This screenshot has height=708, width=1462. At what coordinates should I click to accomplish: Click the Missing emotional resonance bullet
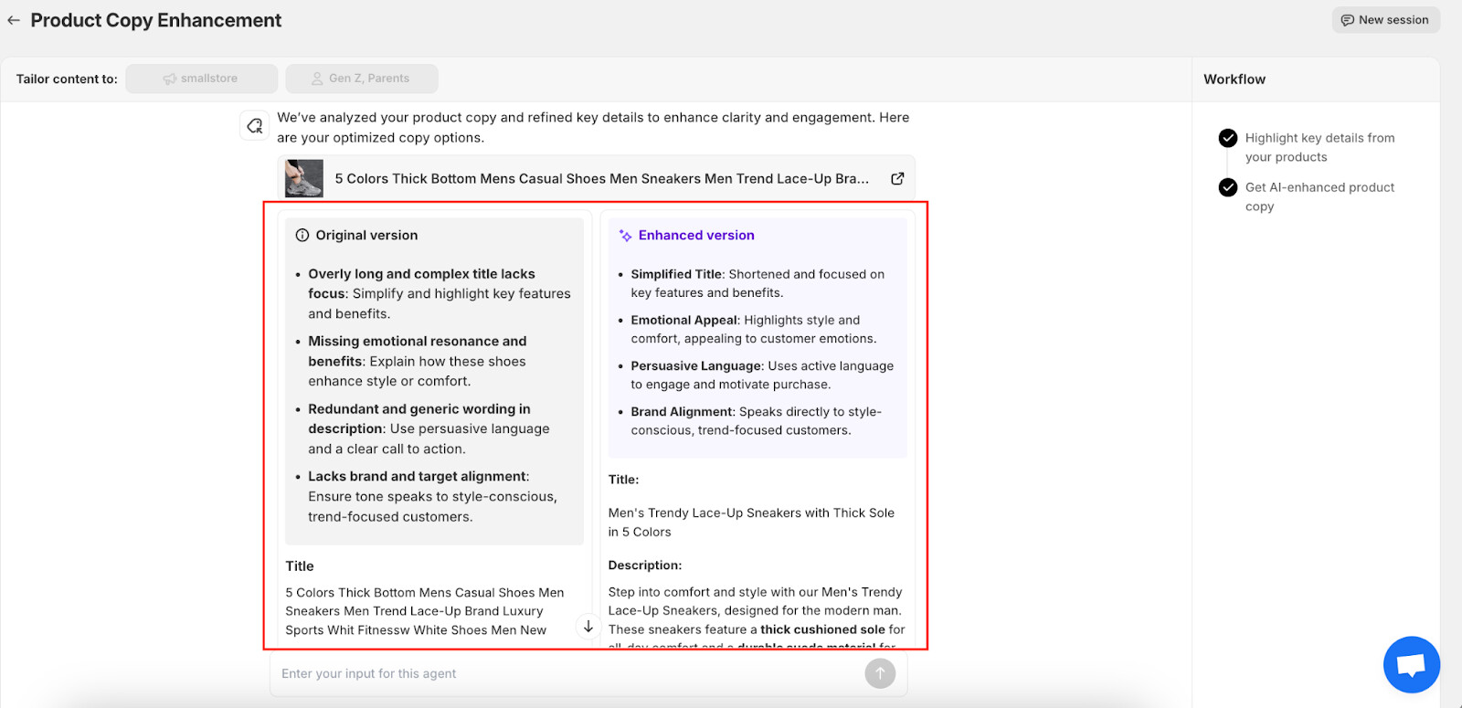coord(418,361)
